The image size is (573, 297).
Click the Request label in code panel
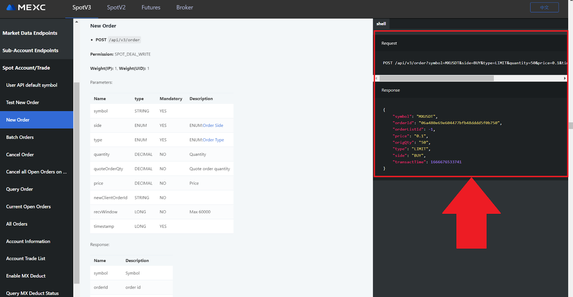(x=389, y=43)
